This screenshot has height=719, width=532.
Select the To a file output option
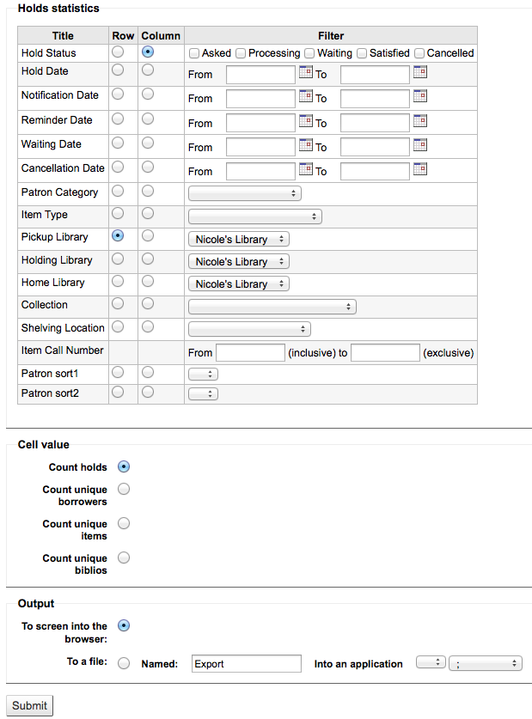point(124,663)
